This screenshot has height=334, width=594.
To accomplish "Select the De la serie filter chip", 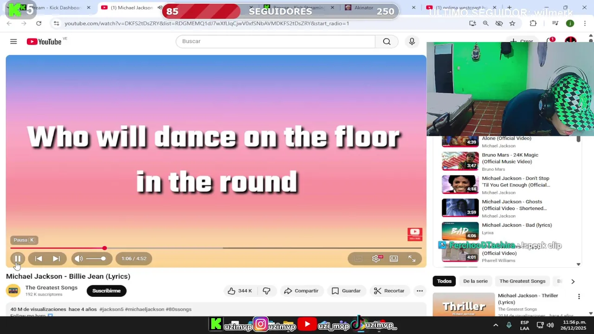I will tap(475, 281).
